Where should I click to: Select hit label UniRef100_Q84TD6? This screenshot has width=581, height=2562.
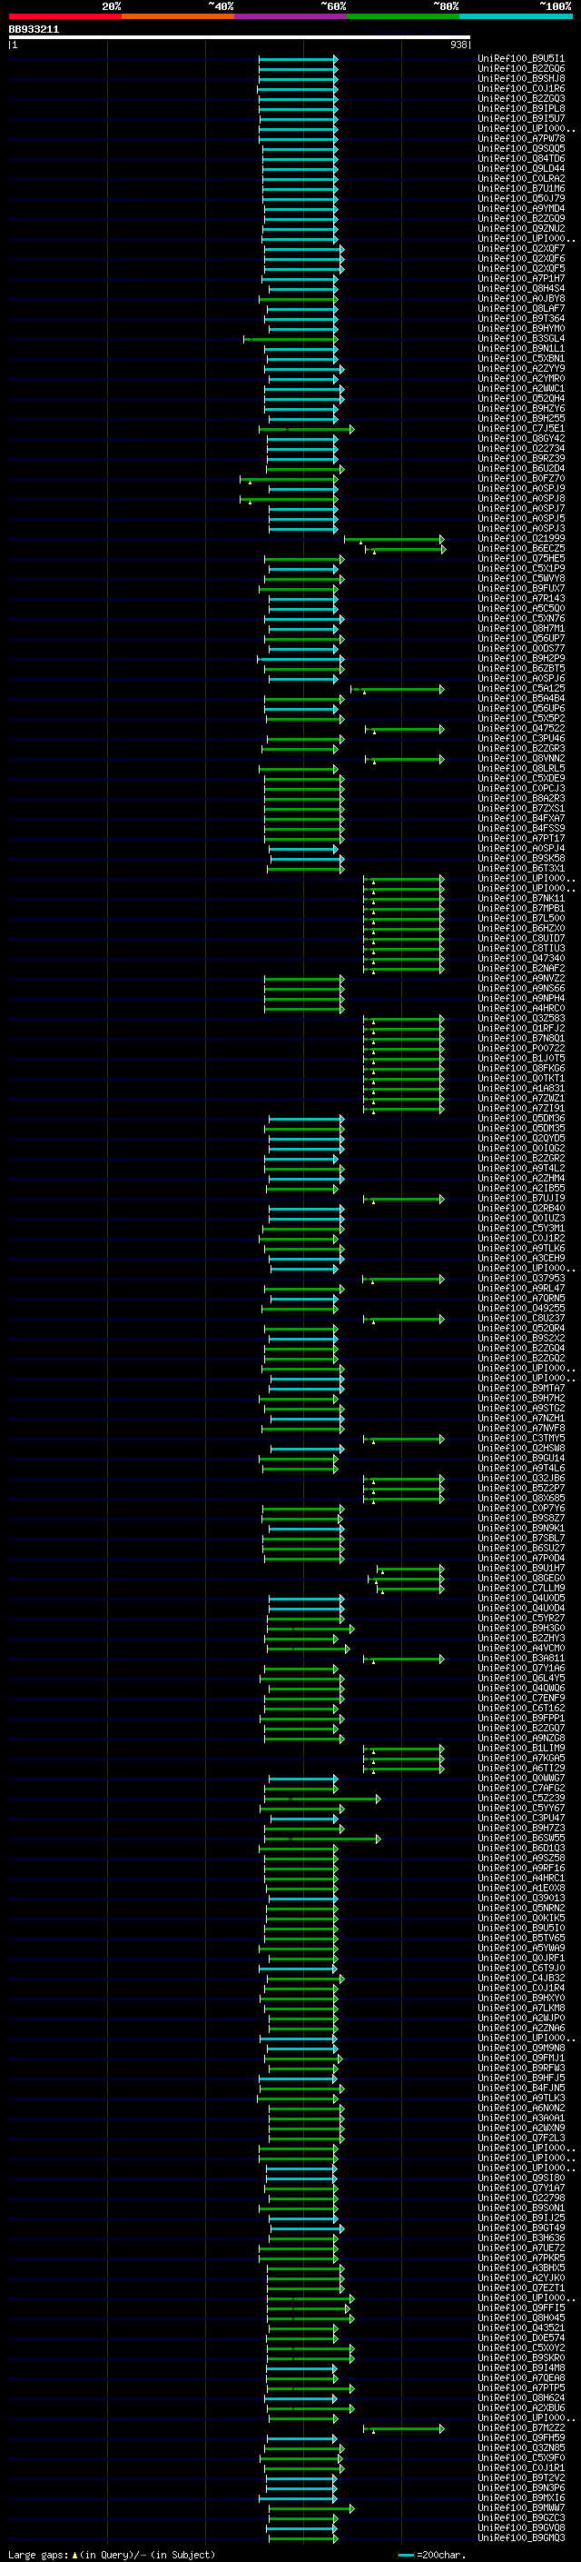[x=521, y=158]
